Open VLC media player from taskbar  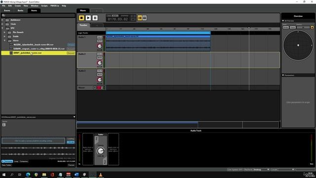[x=101, y=175]
